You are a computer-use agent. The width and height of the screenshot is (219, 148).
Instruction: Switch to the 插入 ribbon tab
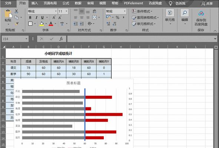pyautogui.click(x=34, y=3)
